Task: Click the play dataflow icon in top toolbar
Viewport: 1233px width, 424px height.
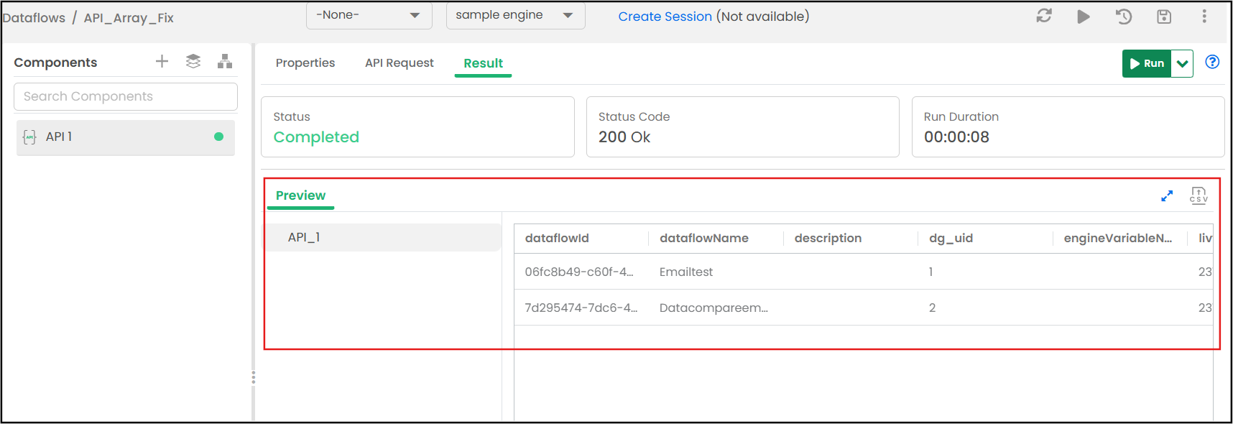Action: [1084, 16]
